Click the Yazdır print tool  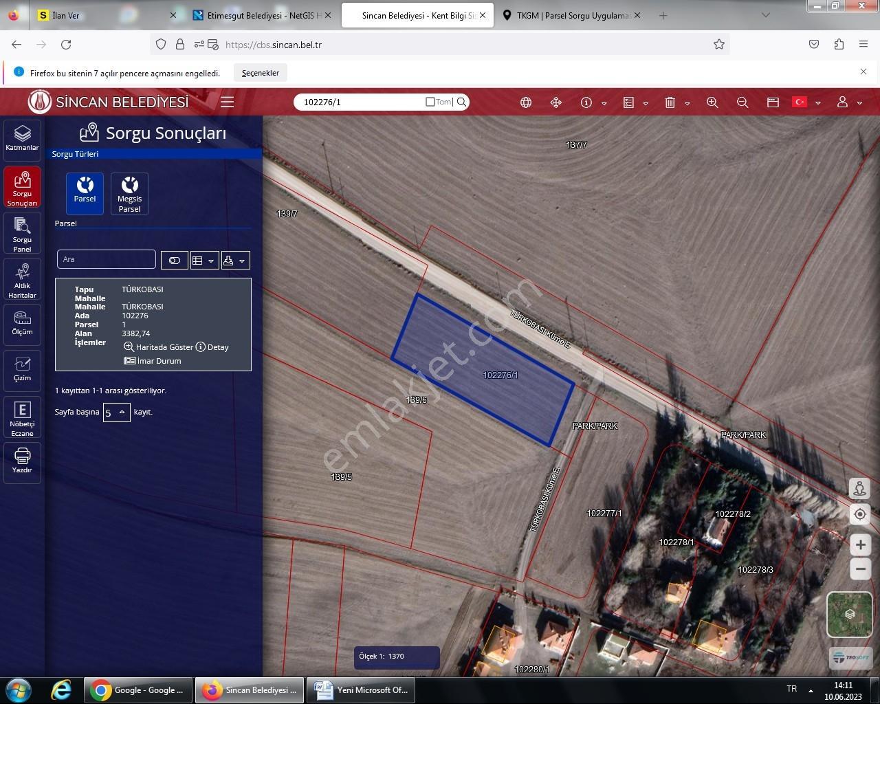(x=22, y=461)
